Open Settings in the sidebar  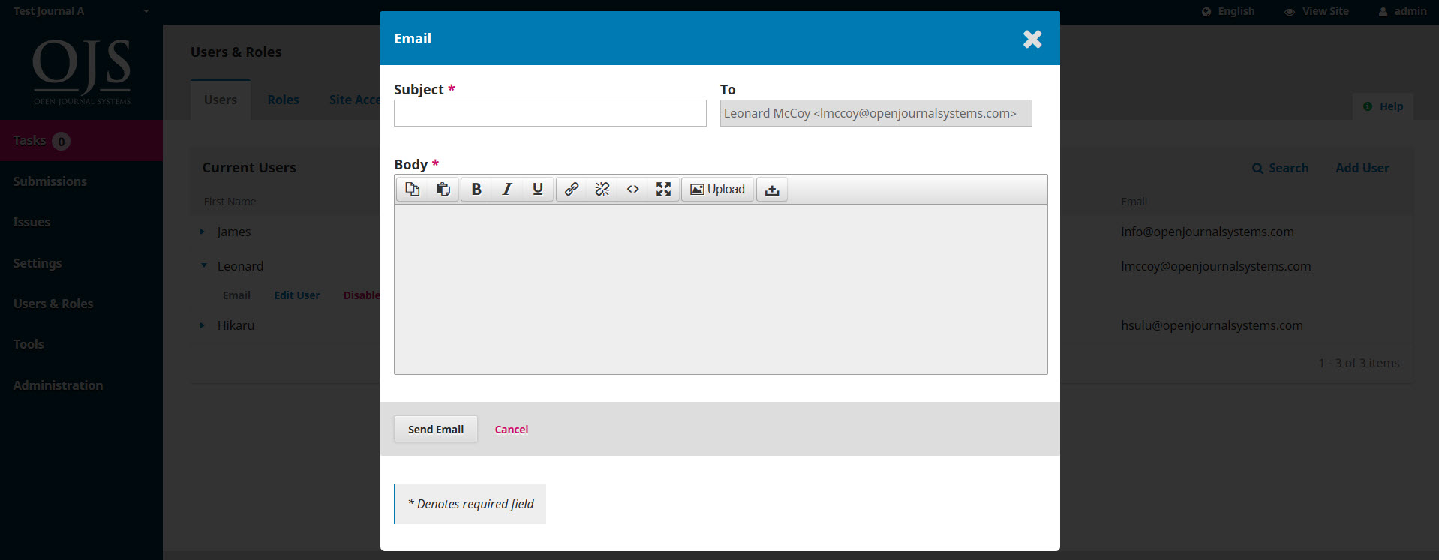tap(38, 263)
